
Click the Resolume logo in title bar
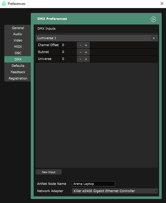4,4
